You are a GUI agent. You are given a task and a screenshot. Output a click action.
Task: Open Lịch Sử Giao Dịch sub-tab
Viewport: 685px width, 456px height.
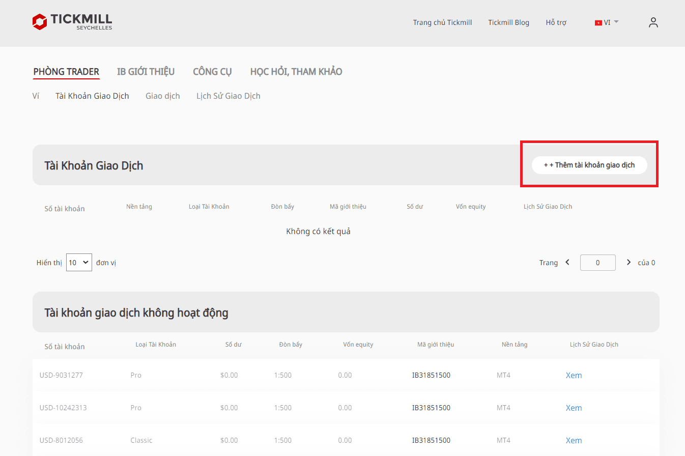tap(229, 96)
